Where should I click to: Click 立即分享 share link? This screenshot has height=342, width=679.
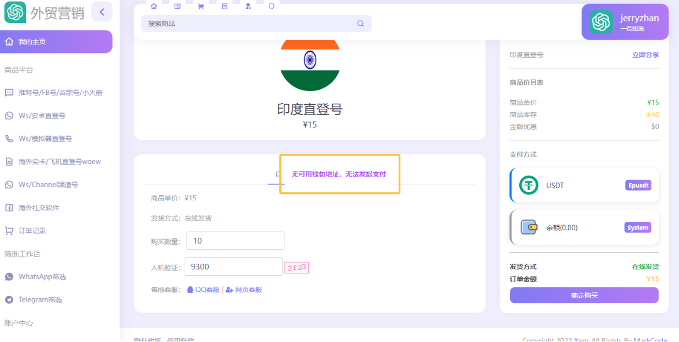pos(645,55)
